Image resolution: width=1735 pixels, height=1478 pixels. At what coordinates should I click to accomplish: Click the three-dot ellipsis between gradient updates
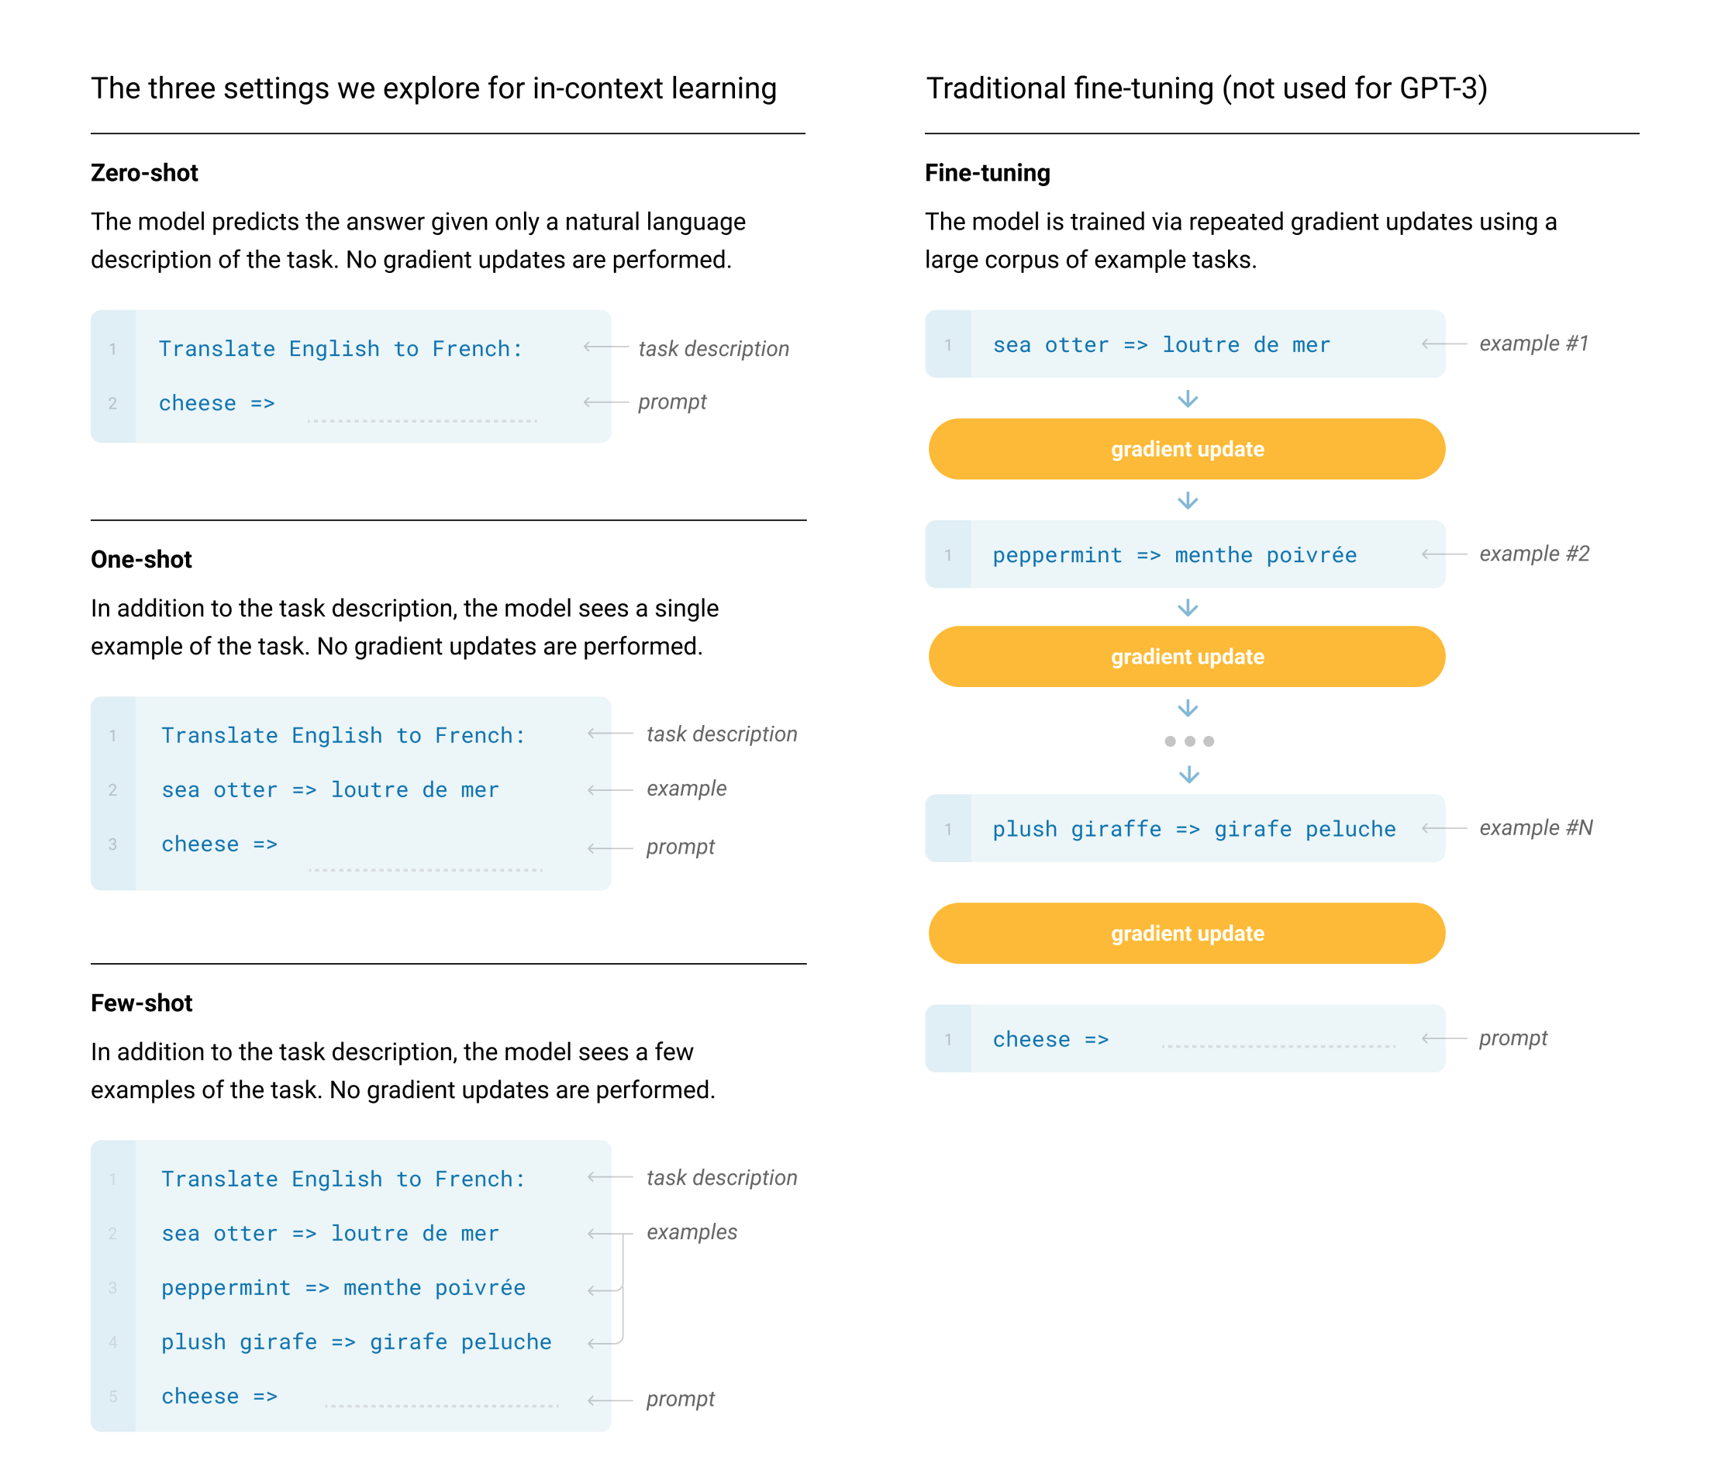coord(1189,741)
